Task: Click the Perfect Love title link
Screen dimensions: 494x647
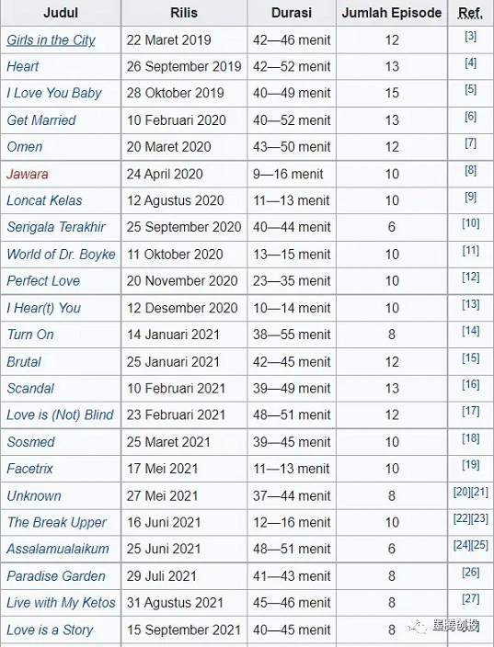Action: [43, 281]
